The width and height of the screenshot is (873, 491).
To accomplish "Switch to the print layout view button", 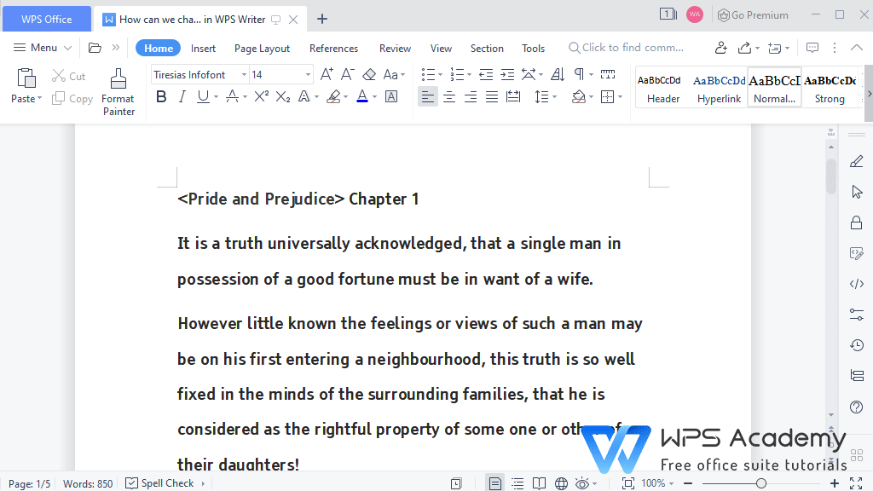I will pyautogui.click(x=495, y=483).
